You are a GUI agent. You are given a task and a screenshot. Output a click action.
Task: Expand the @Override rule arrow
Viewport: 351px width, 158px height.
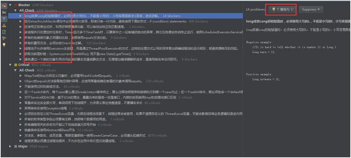[21, 43]
